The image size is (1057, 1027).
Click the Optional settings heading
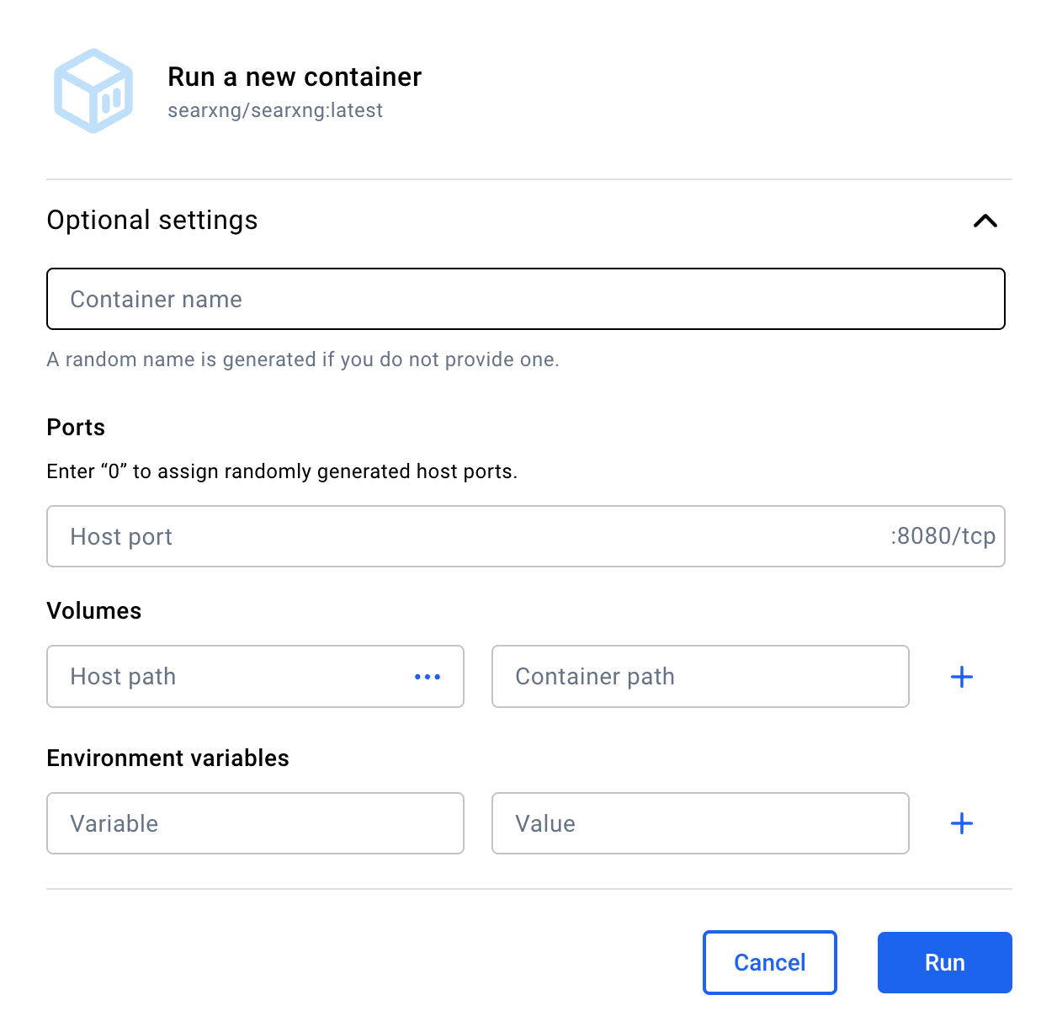tap(152, 220)
